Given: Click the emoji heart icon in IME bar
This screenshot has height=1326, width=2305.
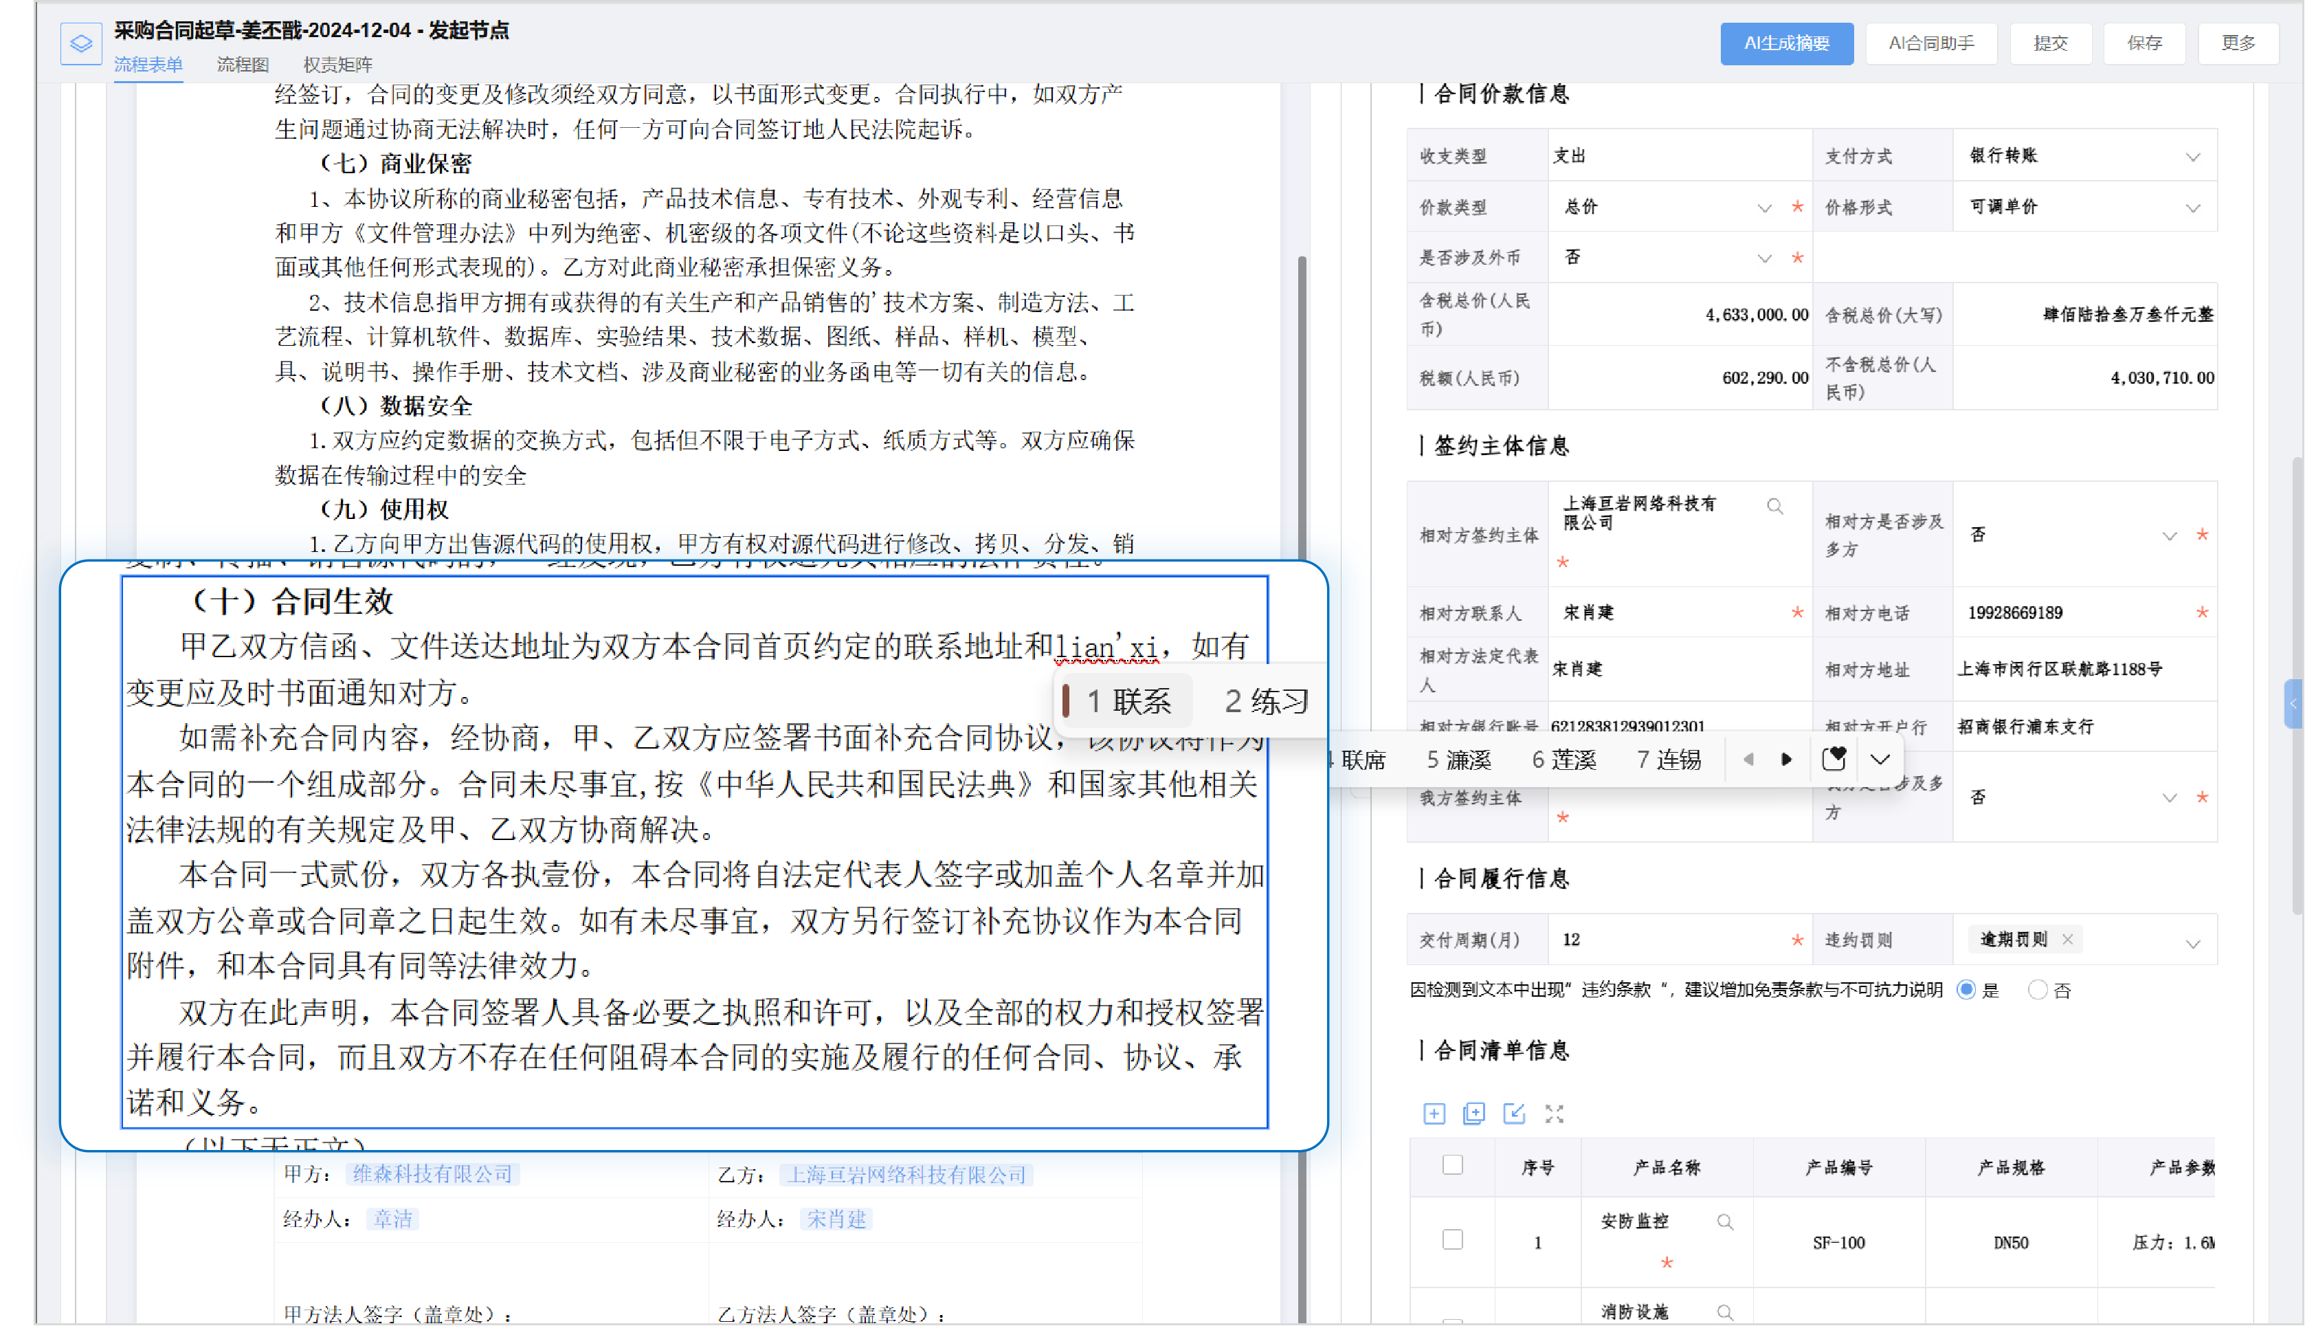Looking at the screenshot, I should (x=1834, y=759).
